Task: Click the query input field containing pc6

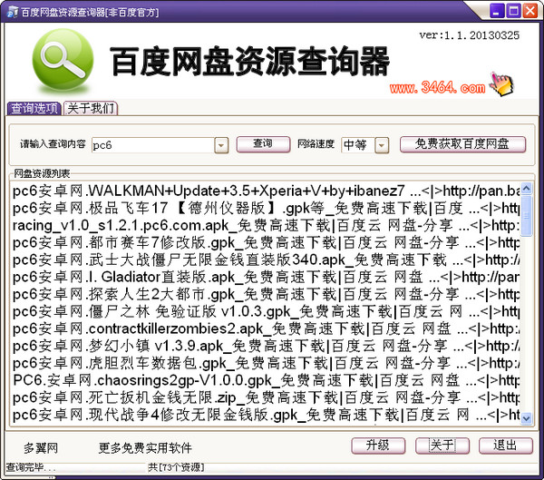Action: (x=153, y=145)
